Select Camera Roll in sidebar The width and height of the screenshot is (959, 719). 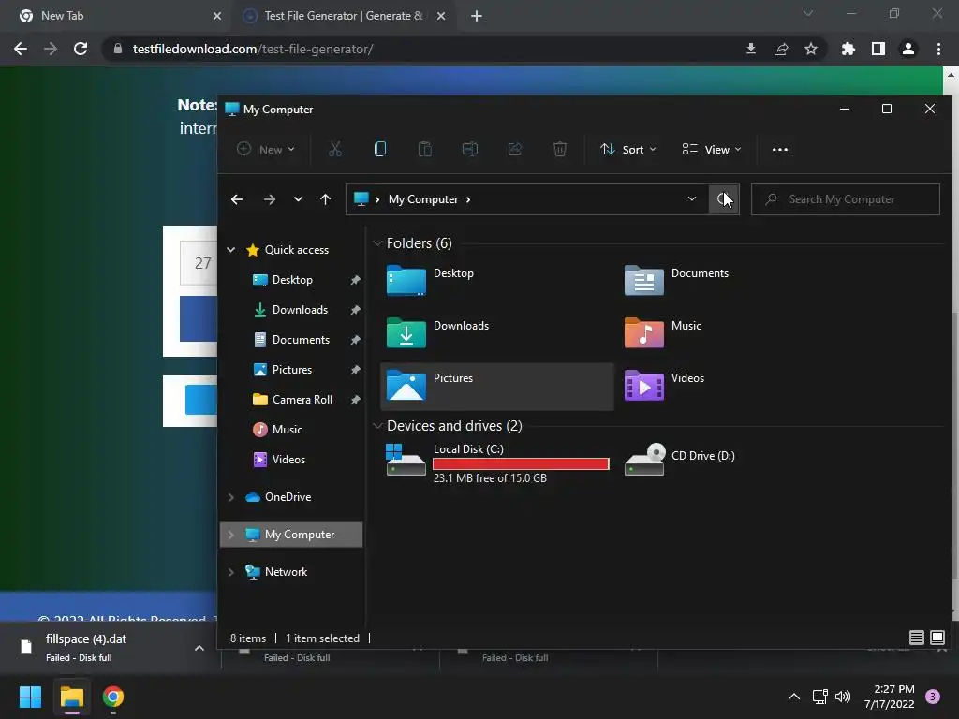pos(302,399)
